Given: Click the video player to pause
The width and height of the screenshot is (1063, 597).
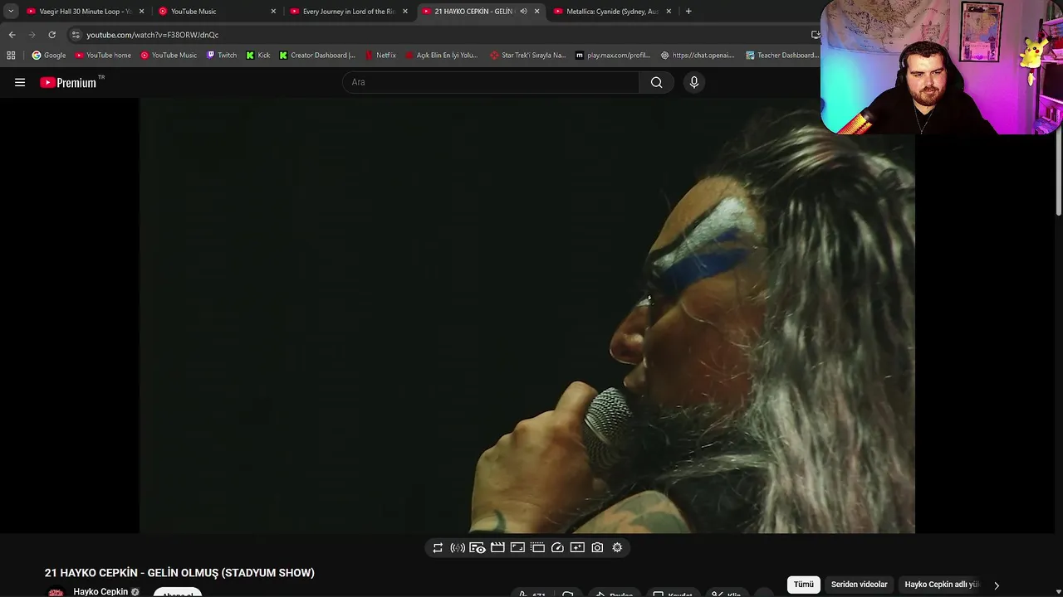Looking at the screenshot, I should (527, 315).
